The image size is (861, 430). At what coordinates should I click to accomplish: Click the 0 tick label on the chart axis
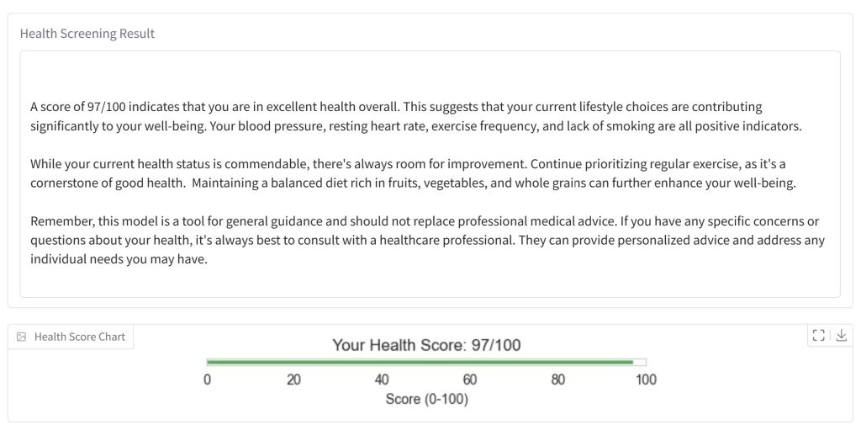click(207, 380)
